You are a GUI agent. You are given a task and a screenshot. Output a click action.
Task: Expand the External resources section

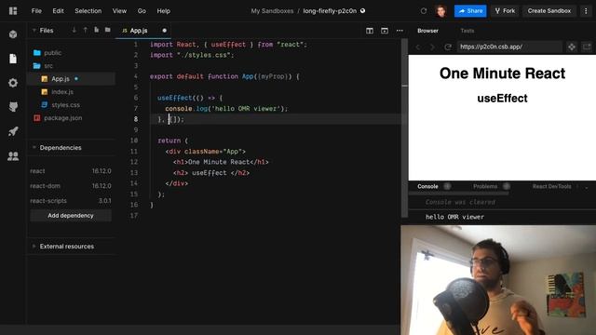34,246
